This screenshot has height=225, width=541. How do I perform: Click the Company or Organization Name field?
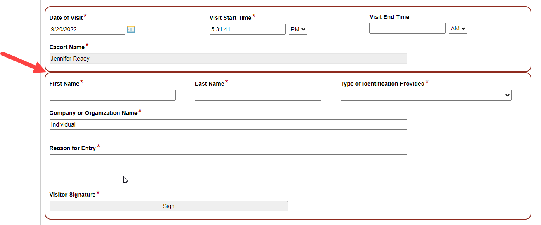[x=228, y=124]
